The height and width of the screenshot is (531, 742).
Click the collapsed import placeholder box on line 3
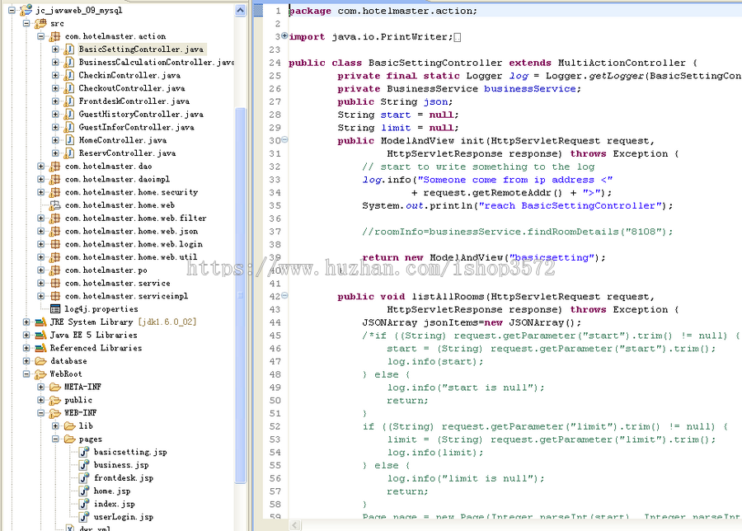[457, 37]
